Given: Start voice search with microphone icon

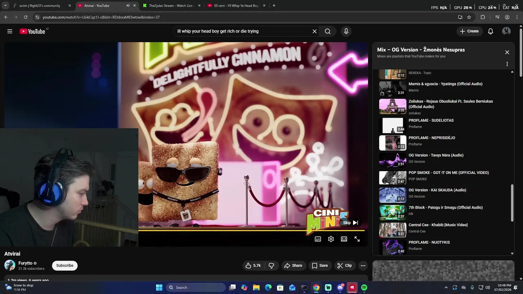Looking at the screenshot, I should tap(346, 31).
